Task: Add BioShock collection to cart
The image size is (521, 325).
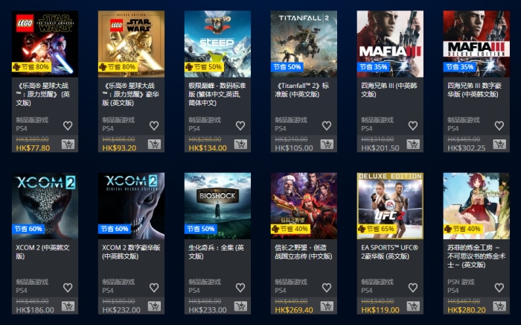Action: pyautogui.click(x=240, y=306)
